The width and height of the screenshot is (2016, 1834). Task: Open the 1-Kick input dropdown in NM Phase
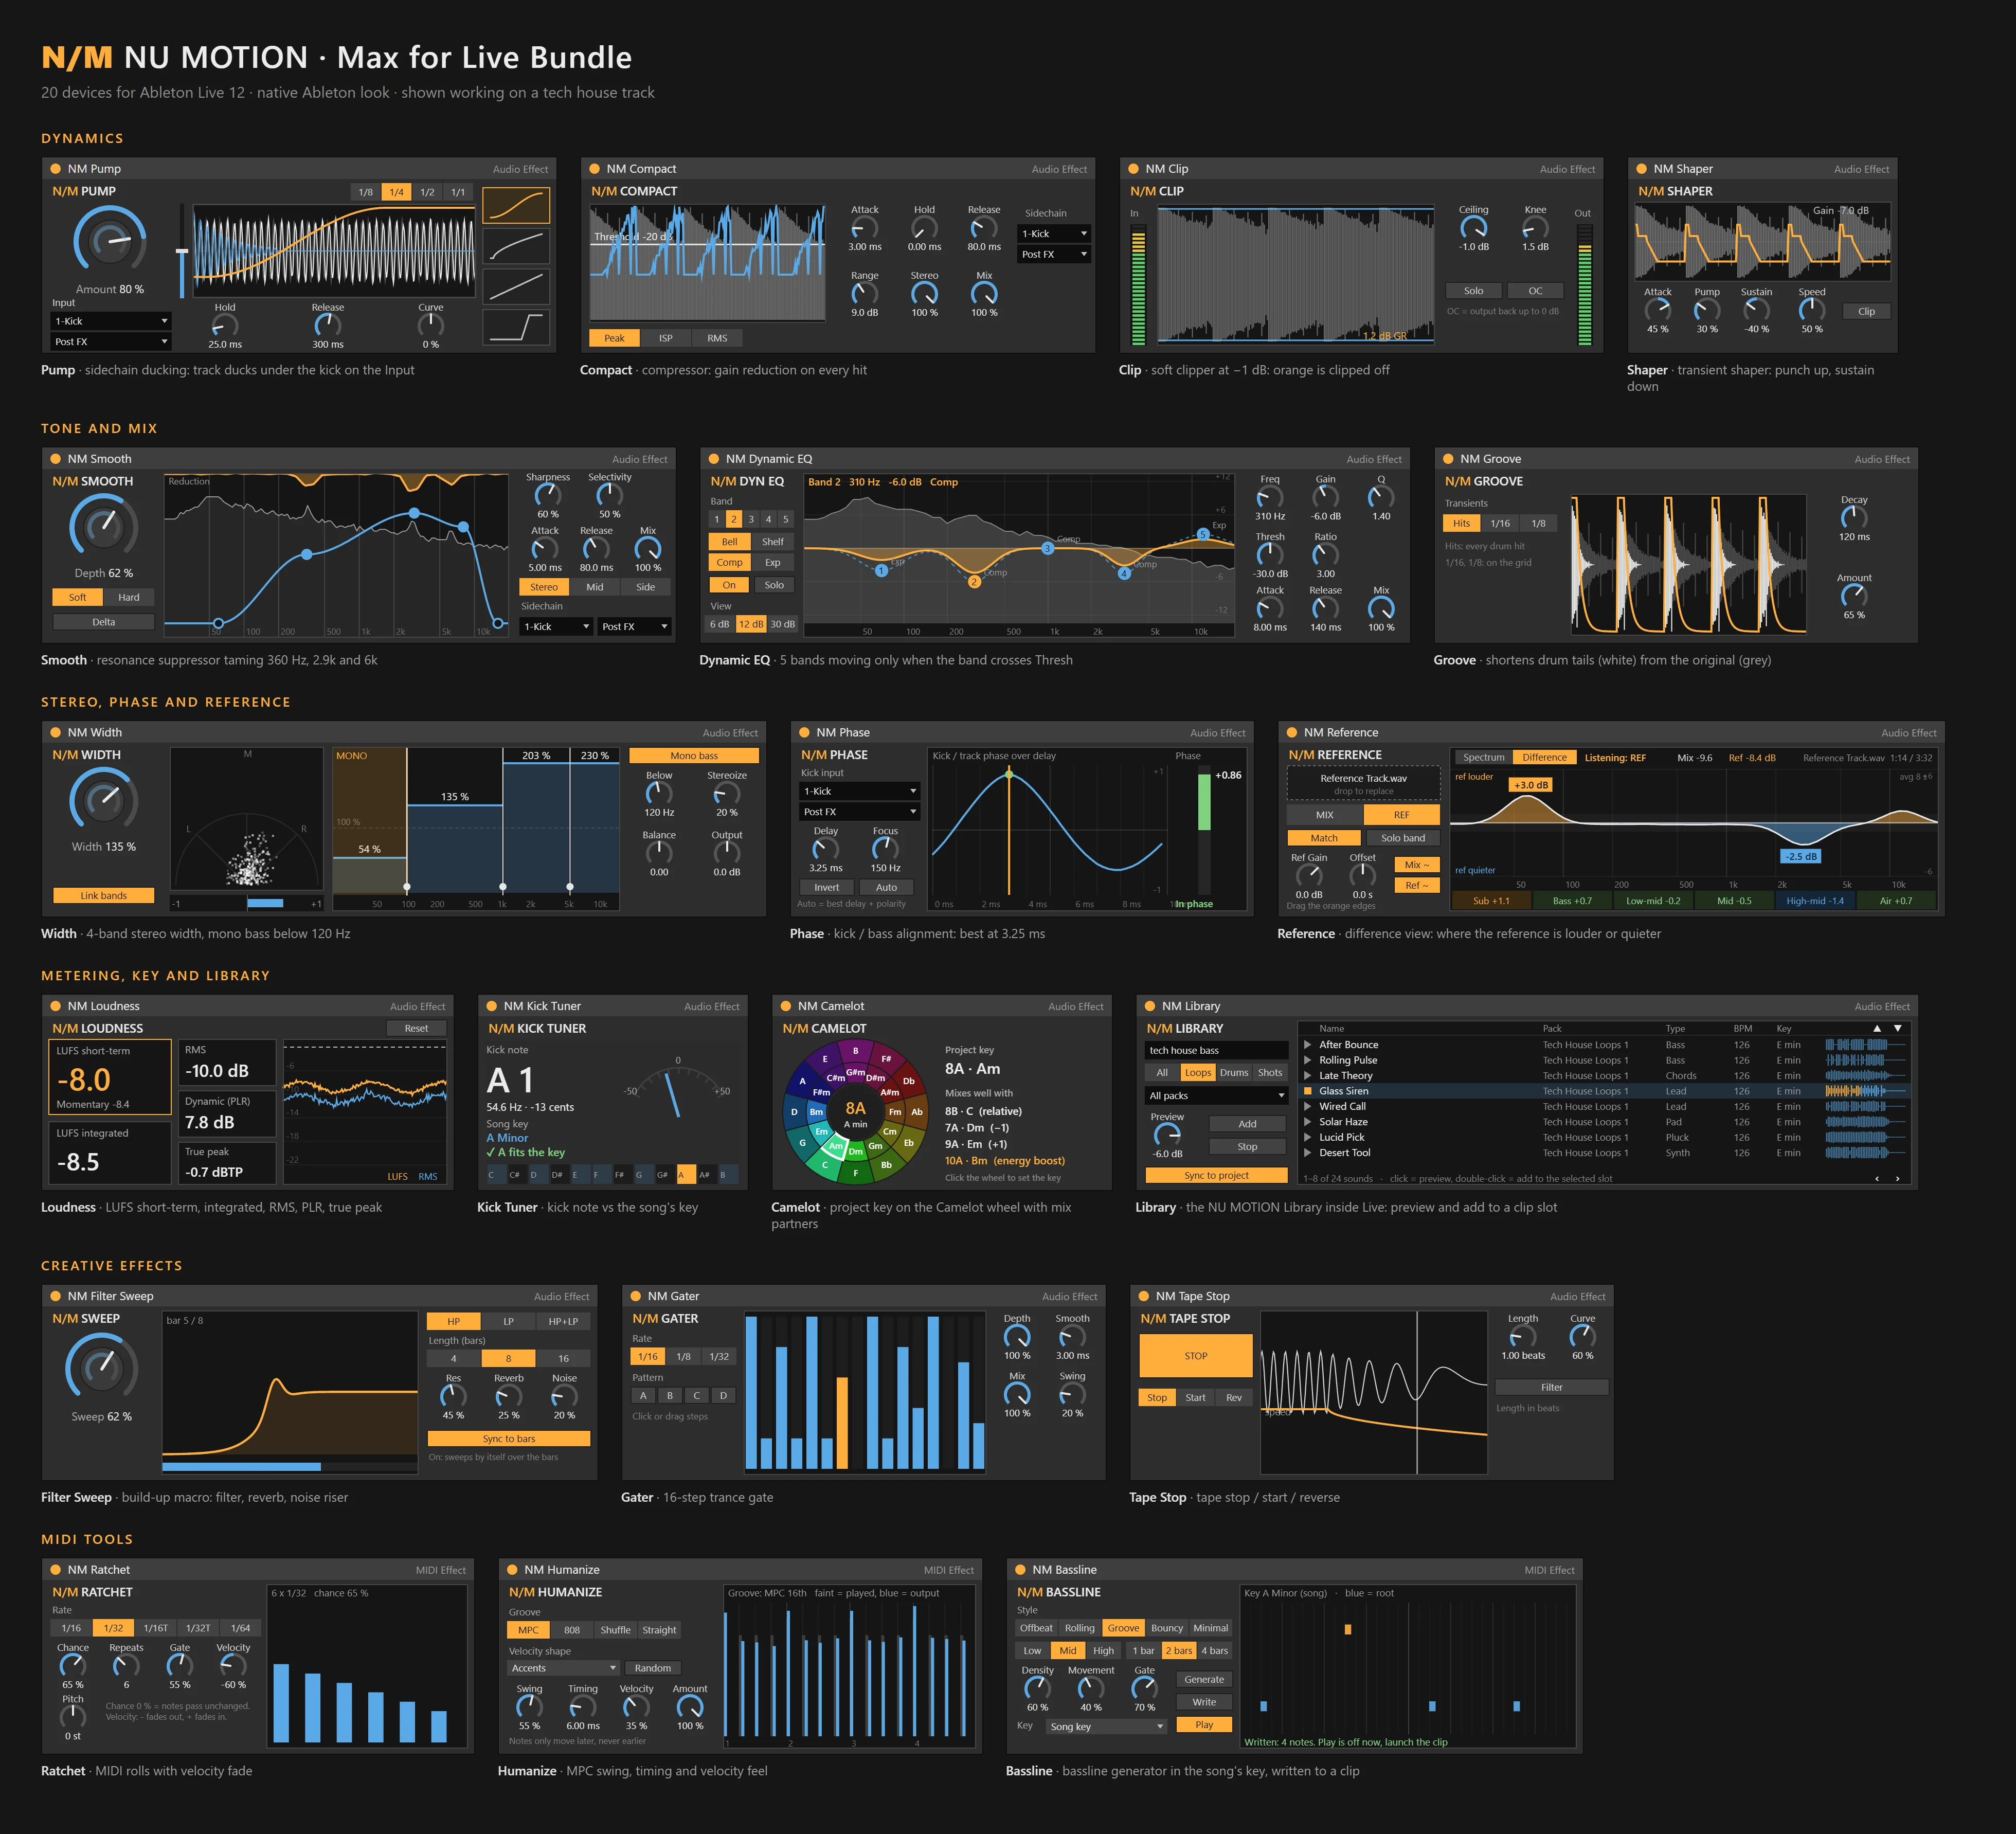coord(860,791)
